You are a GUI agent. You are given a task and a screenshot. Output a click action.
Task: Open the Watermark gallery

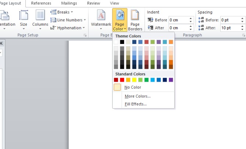point(101,19)
